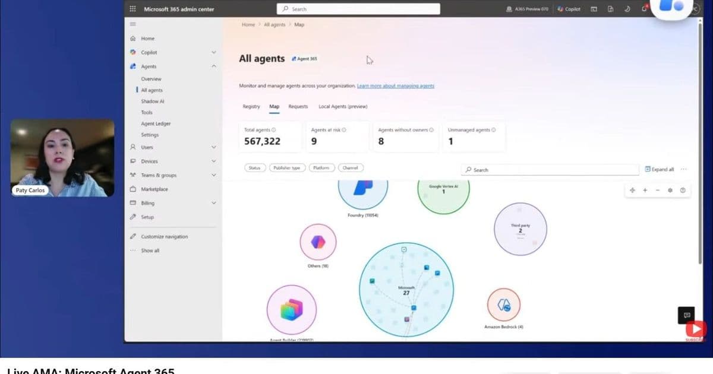Click the Agents icon in the sidebar
The image size is (713, 374).
tap(132, 66)
